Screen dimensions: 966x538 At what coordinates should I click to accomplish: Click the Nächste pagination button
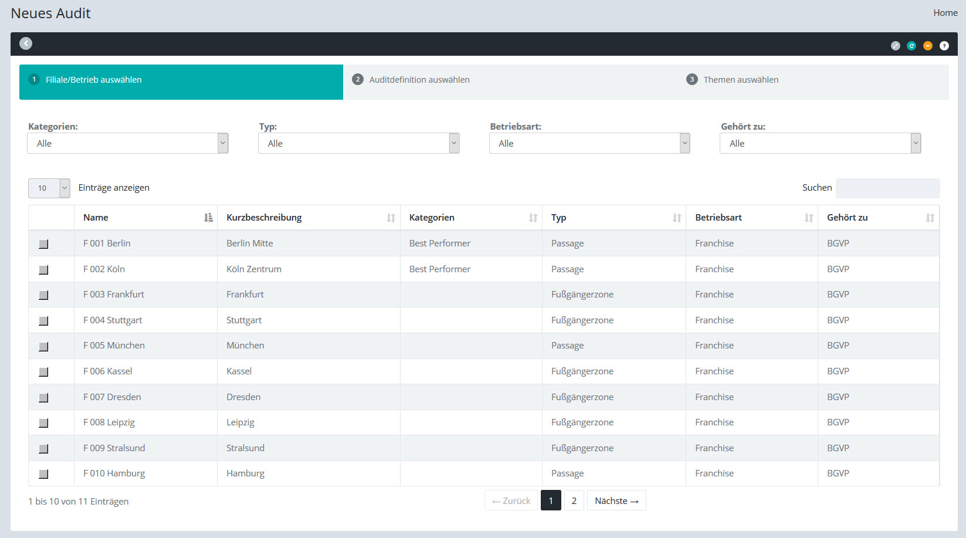(x=616, y=500)
